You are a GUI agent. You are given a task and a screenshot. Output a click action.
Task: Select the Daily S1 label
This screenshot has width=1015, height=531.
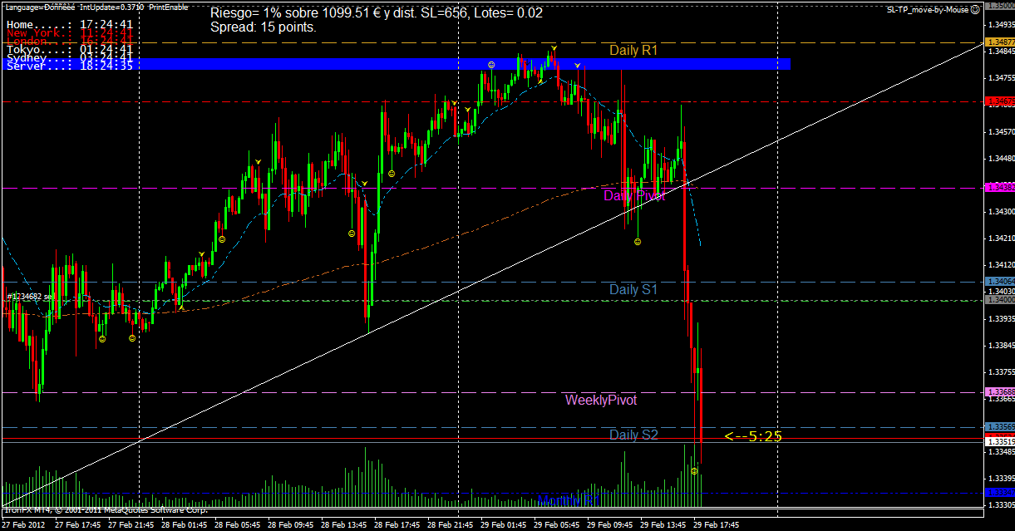click(x=633, y=289)
